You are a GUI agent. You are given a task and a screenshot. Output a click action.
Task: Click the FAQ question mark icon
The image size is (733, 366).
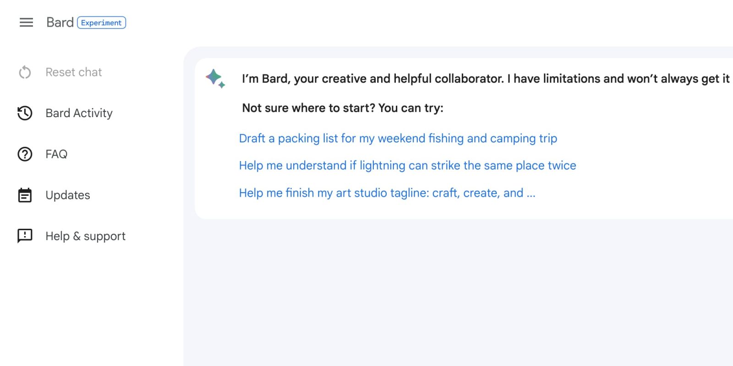[25, 154]
